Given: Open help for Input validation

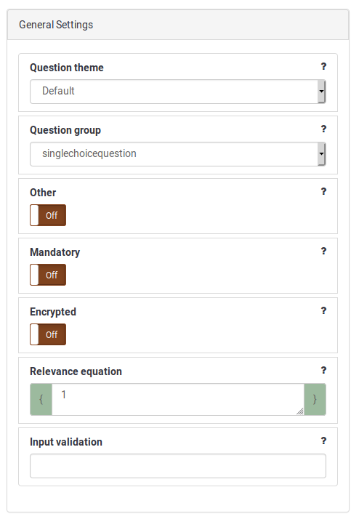Looking at the screenshot, I should coord(323,441).
